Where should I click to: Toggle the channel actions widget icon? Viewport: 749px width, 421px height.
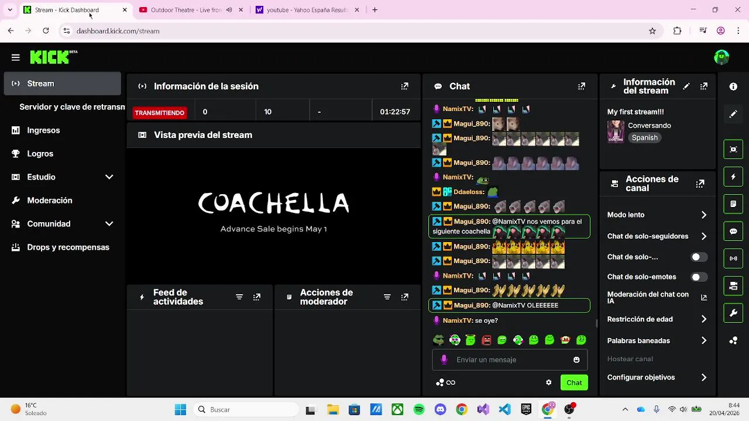pos(733,286)
